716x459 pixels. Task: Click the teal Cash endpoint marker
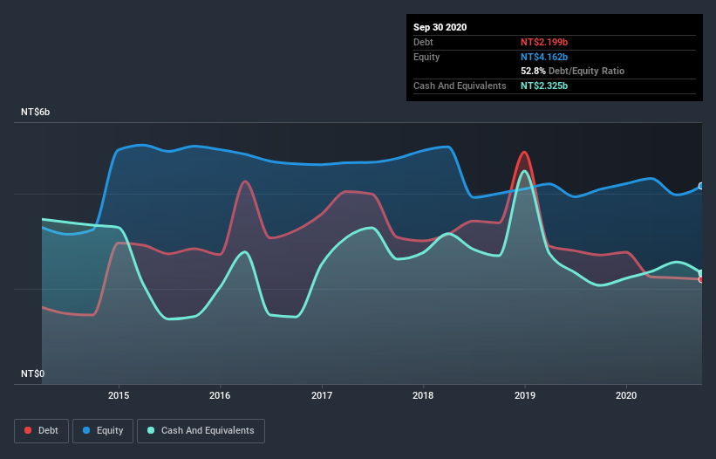coord(701,273)
